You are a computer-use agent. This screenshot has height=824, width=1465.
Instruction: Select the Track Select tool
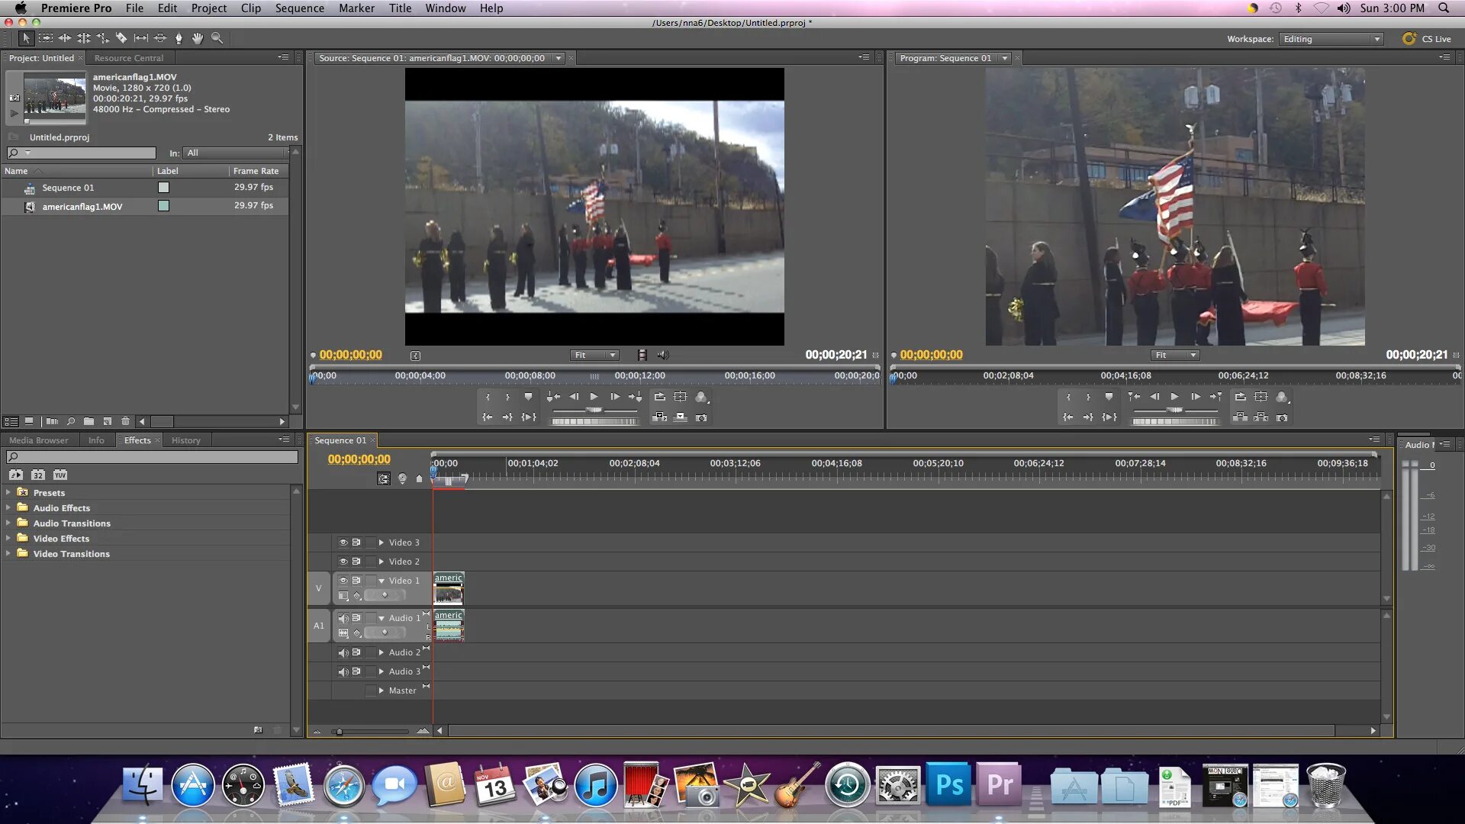46,38
